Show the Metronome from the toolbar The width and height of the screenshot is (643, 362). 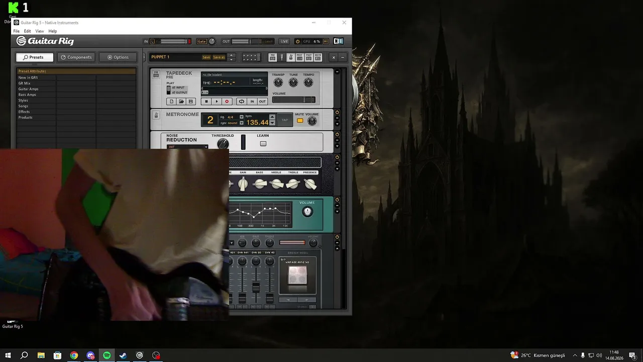[290, 57]
